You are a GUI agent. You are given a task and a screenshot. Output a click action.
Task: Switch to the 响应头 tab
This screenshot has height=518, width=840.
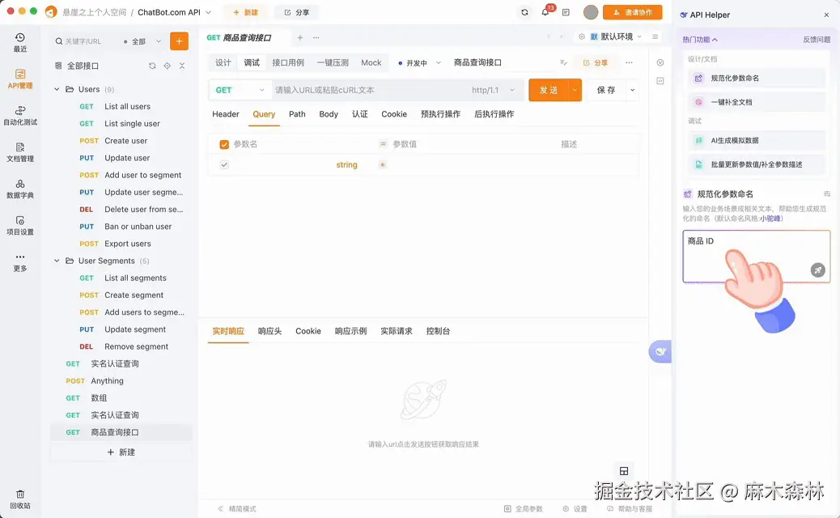tap(269, 331)
